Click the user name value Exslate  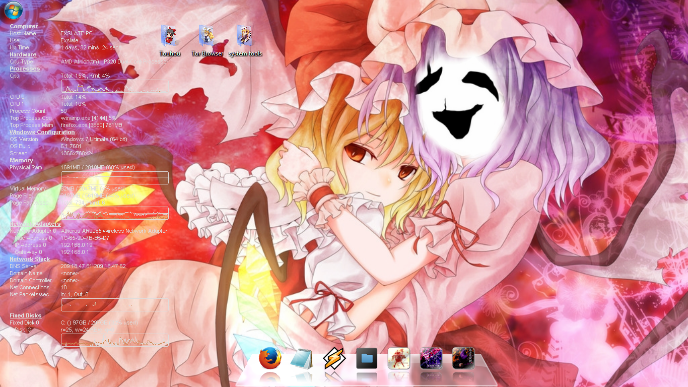pyautogui.click(x=70, y=40)
